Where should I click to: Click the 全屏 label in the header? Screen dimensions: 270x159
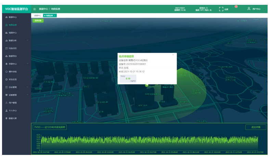pos(226,9)
